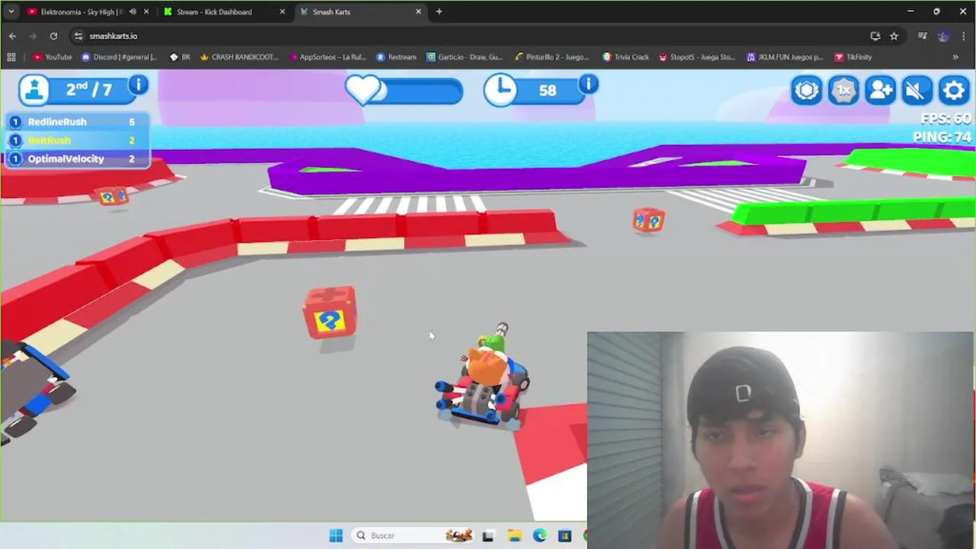Open the StopotS bookmark
The image size is (976, 549).
(x=697, y=57)
